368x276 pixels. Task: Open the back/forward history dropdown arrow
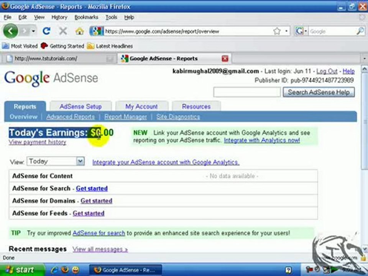tap(33, 31)
